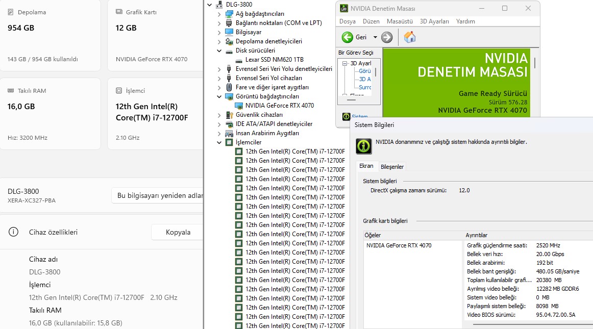
Task: Click the Bilgisayar monitor icon in the tree
Action: pyautogui.click(x=229, y=32)
